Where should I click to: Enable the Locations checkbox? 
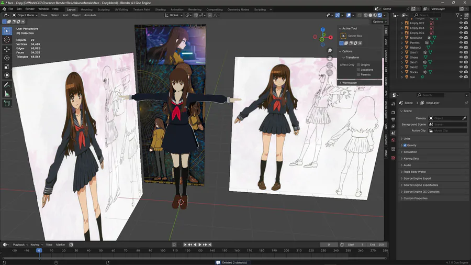(358, 70)
